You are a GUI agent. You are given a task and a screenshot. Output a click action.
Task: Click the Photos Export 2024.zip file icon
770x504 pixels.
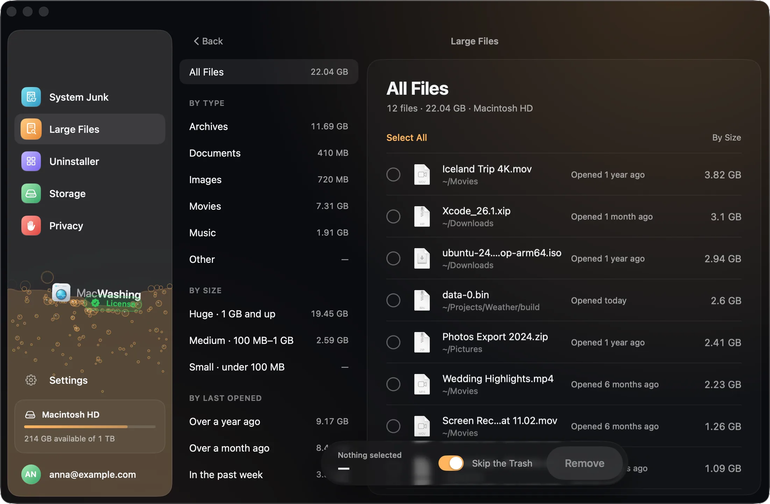click(x=422, y=342)
